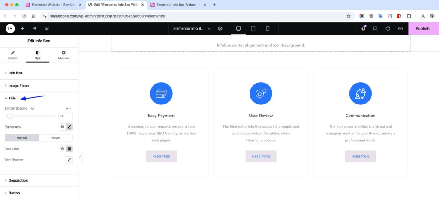Viewport: 439px width, 203px height.
Task: Click the User Review title
Action: 261,116
